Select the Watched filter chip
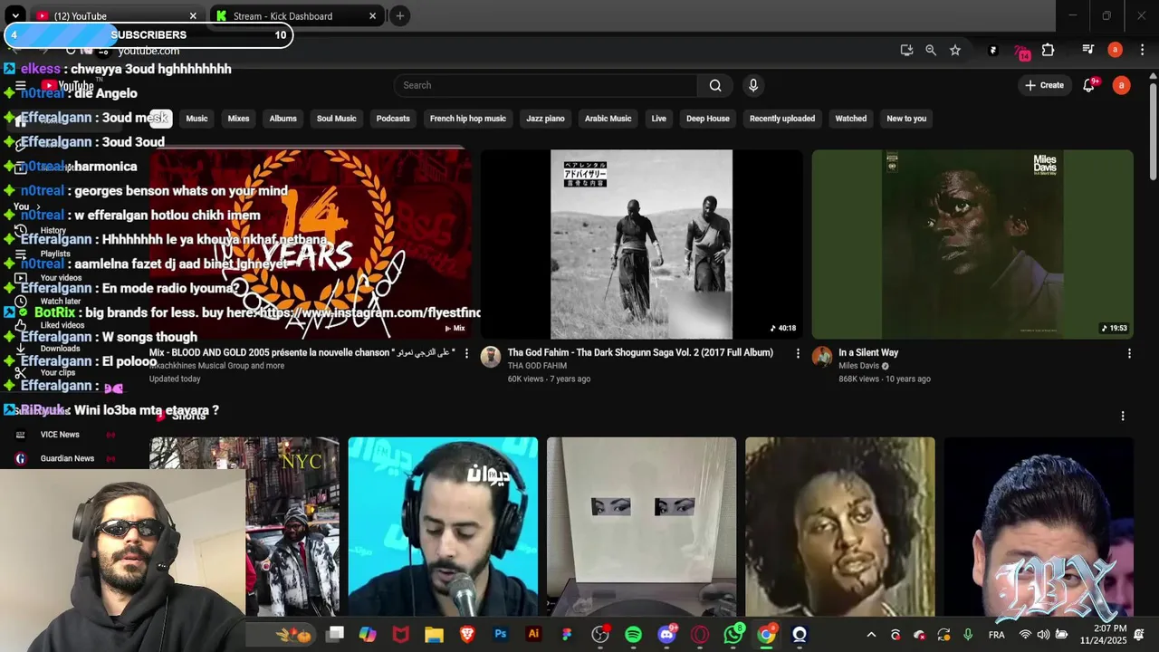 (850, 119)
